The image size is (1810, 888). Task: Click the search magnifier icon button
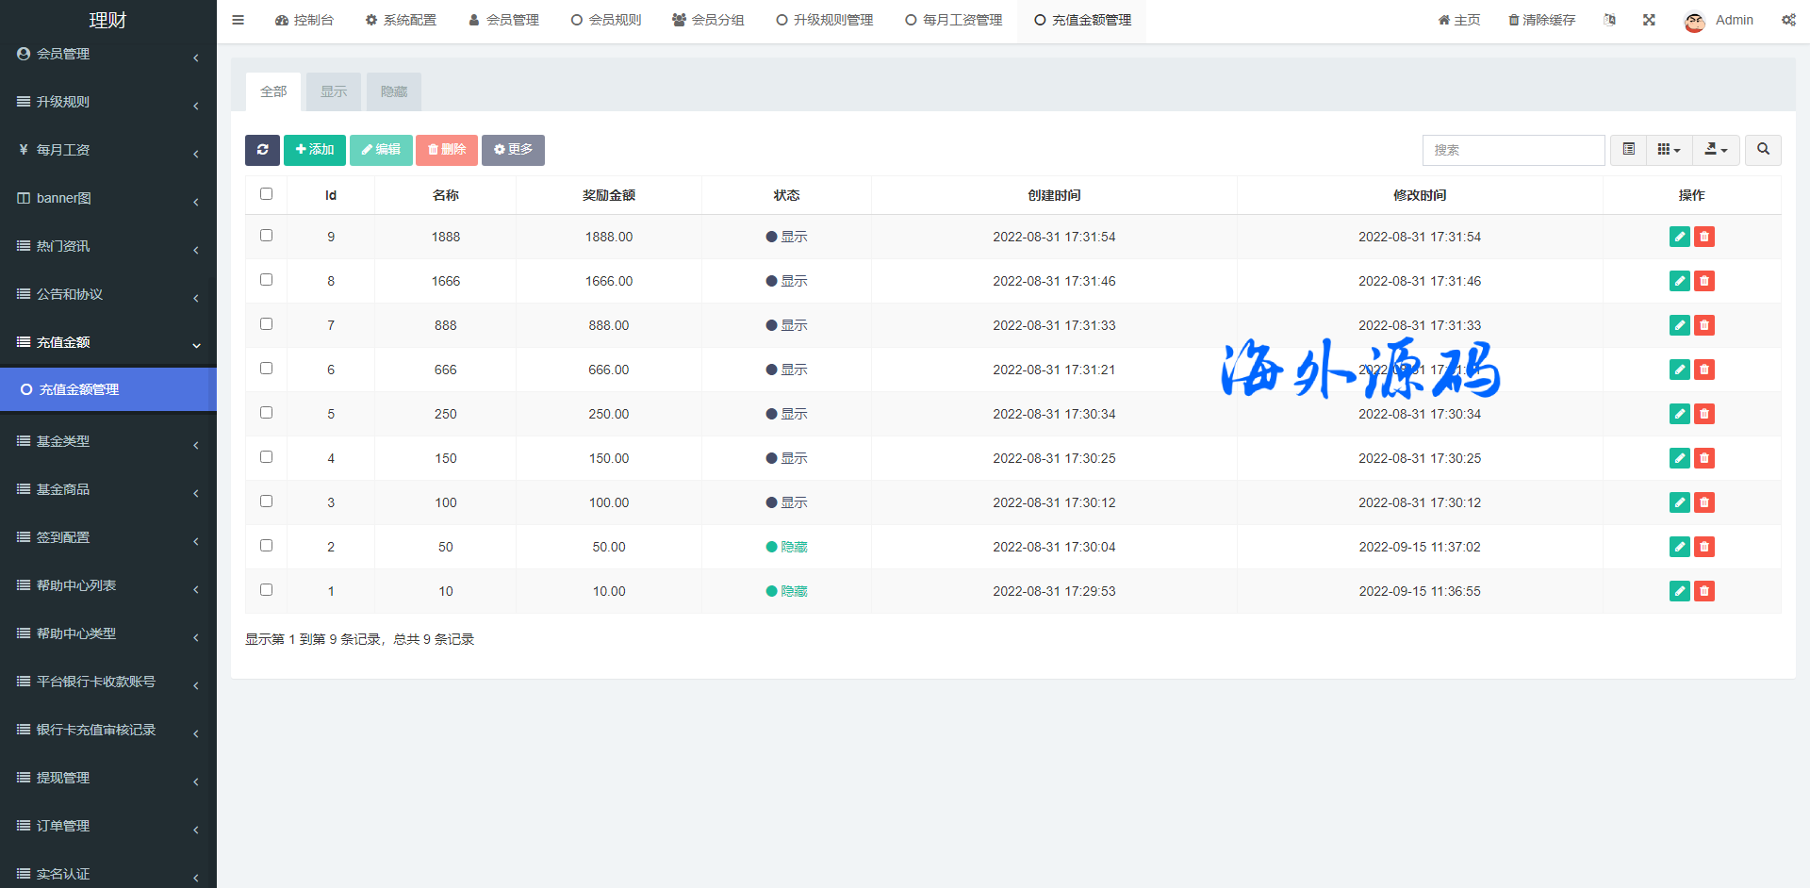point(1762,150)
